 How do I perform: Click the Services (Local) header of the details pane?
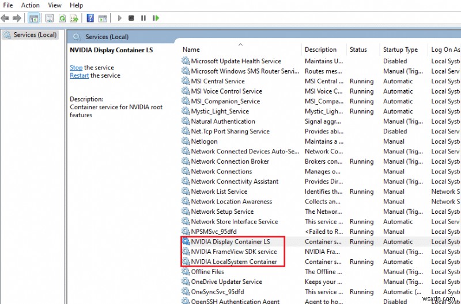107,37
